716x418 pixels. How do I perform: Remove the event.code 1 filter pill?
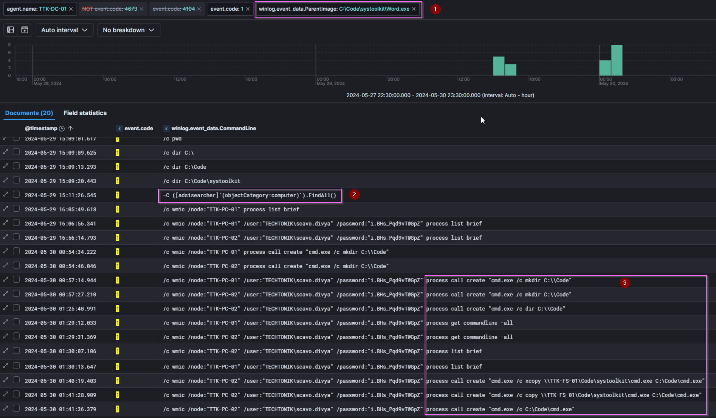pyautogui.click(x=248, y=9)
